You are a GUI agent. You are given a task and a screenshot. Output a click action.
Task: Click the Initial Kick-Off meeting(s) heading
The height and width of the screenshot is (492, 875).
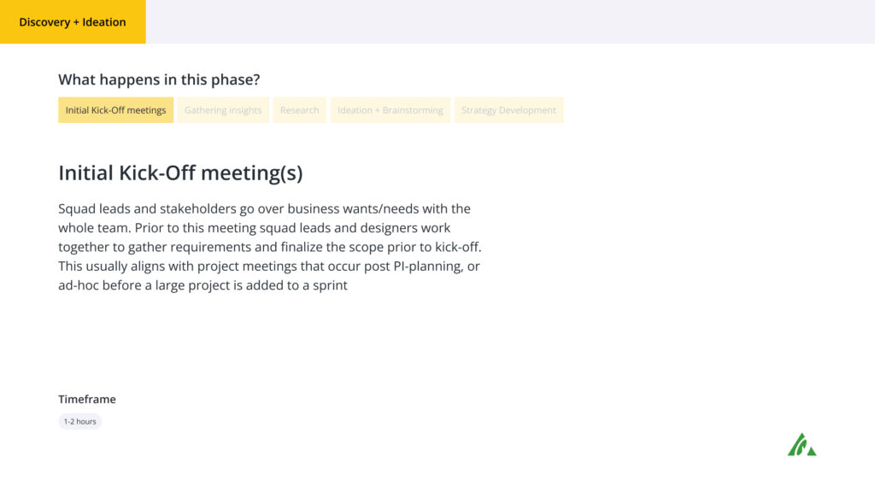pos(180,173)
